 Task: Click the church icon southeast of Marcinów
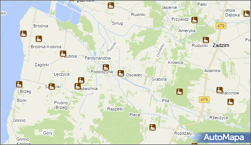point(231,102)
